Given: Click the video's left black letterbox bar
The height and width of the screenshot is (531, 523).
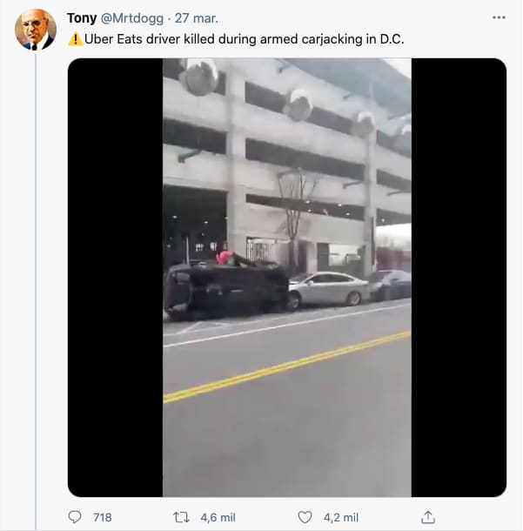Looking at the screenshot, I should [x=115, y=277].
